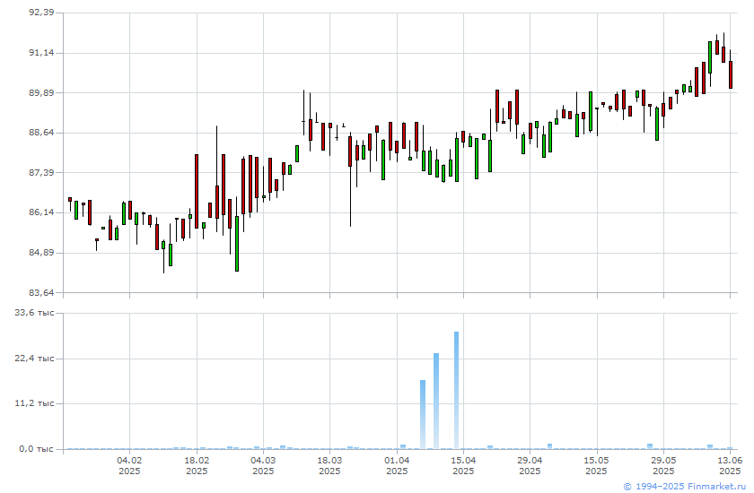Click the 86,14 price axis label

click(x=41, y=212)
